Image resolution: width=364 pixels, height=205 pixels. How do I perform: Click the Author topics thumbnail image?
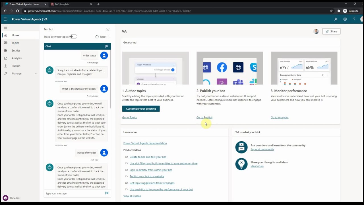pyautogui.click(x=156, y=68)
